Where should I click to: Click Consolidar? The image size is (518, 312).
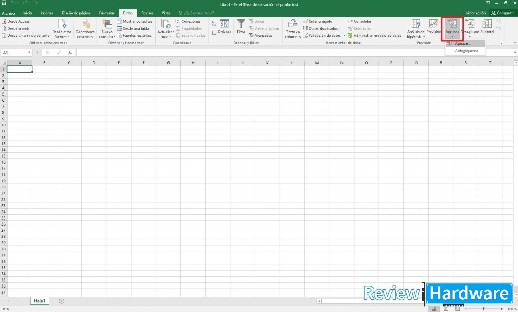point(359,21)
